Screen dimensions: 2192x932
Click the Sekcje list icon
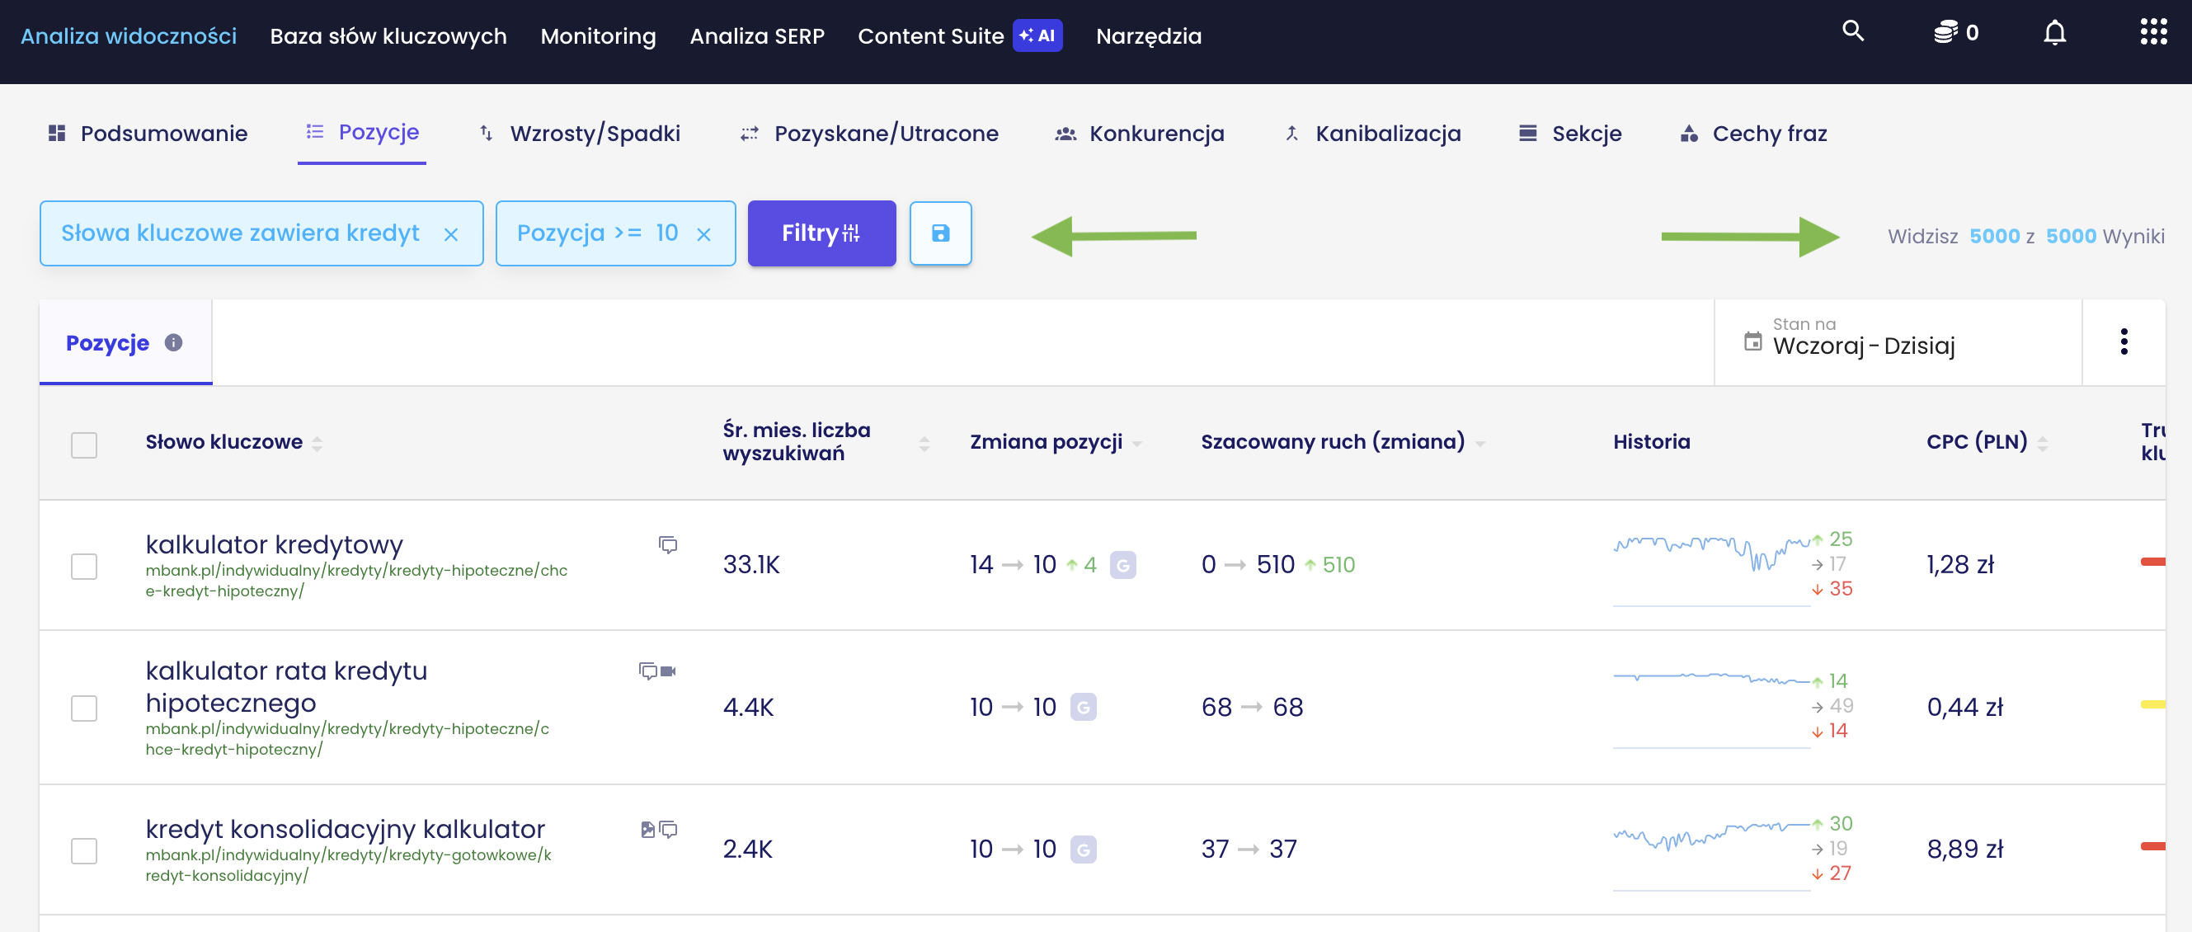1527,133
